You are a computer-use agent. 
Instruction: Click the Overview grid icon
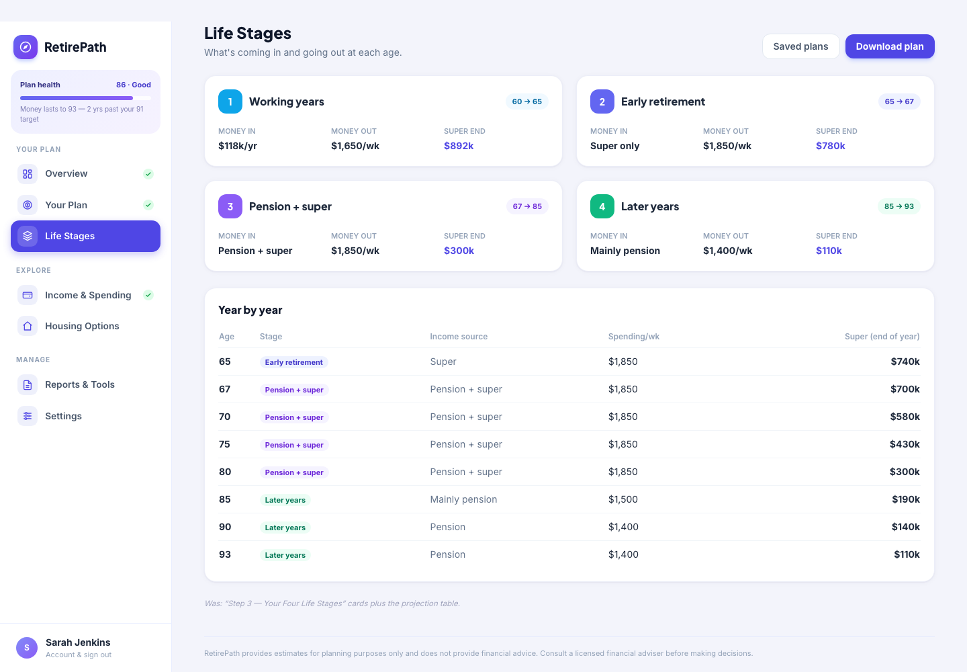pos(28,174)
